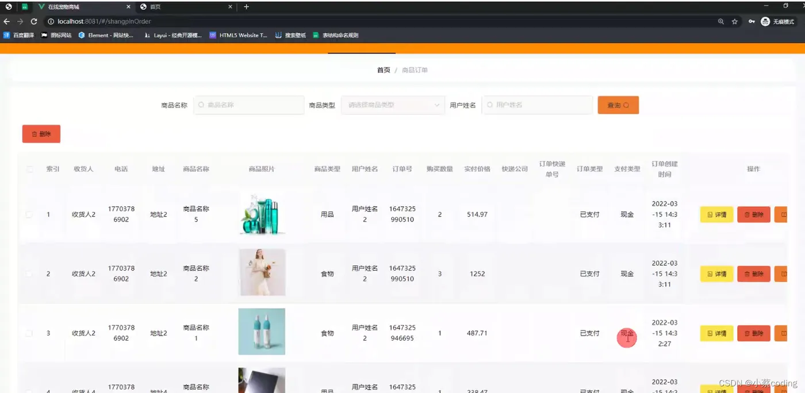Delete the 商品名称2 order row
805x393 pixels.
[754, 274]
